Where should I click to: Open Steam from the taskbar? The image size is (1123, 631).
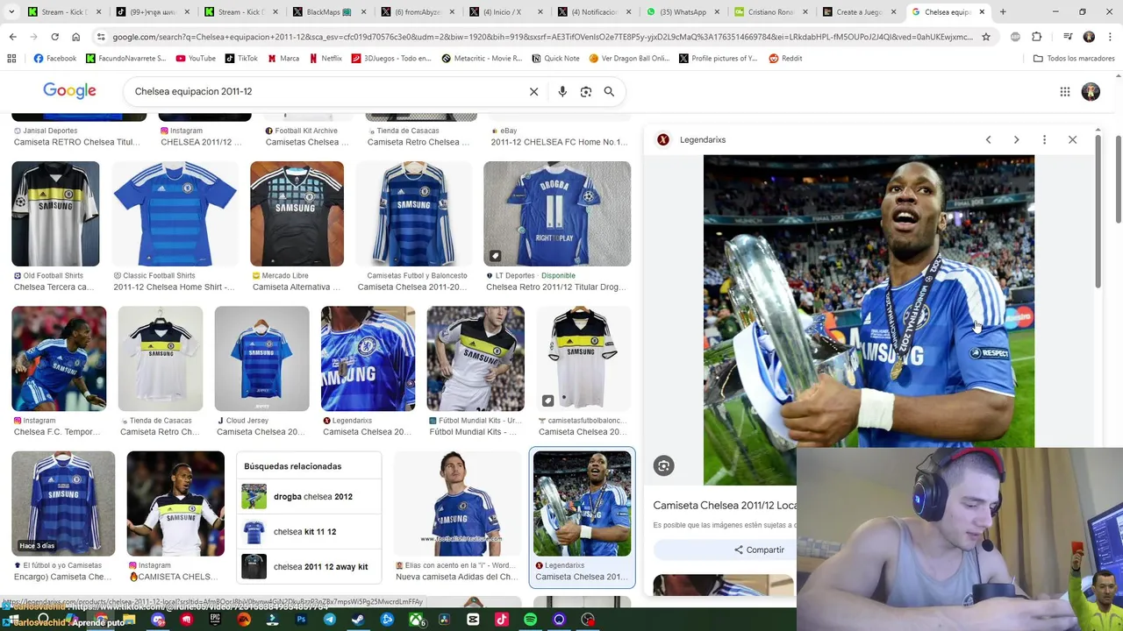point(358,620)
